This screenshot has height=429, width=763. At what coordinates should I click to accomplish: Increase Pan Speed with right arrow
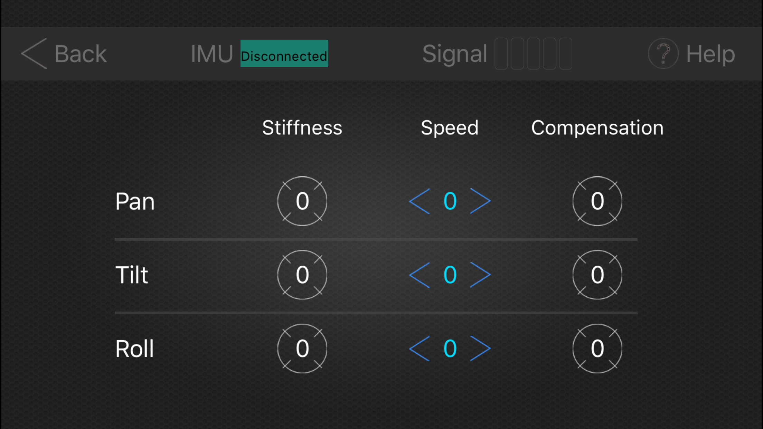pyautogui.click(x=480, y=201)
